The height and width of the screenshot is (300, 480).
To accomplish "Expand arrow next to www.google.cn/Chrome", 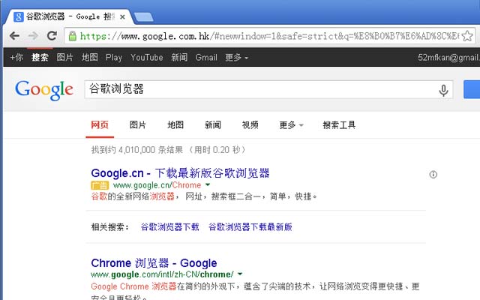I will 208,184.
